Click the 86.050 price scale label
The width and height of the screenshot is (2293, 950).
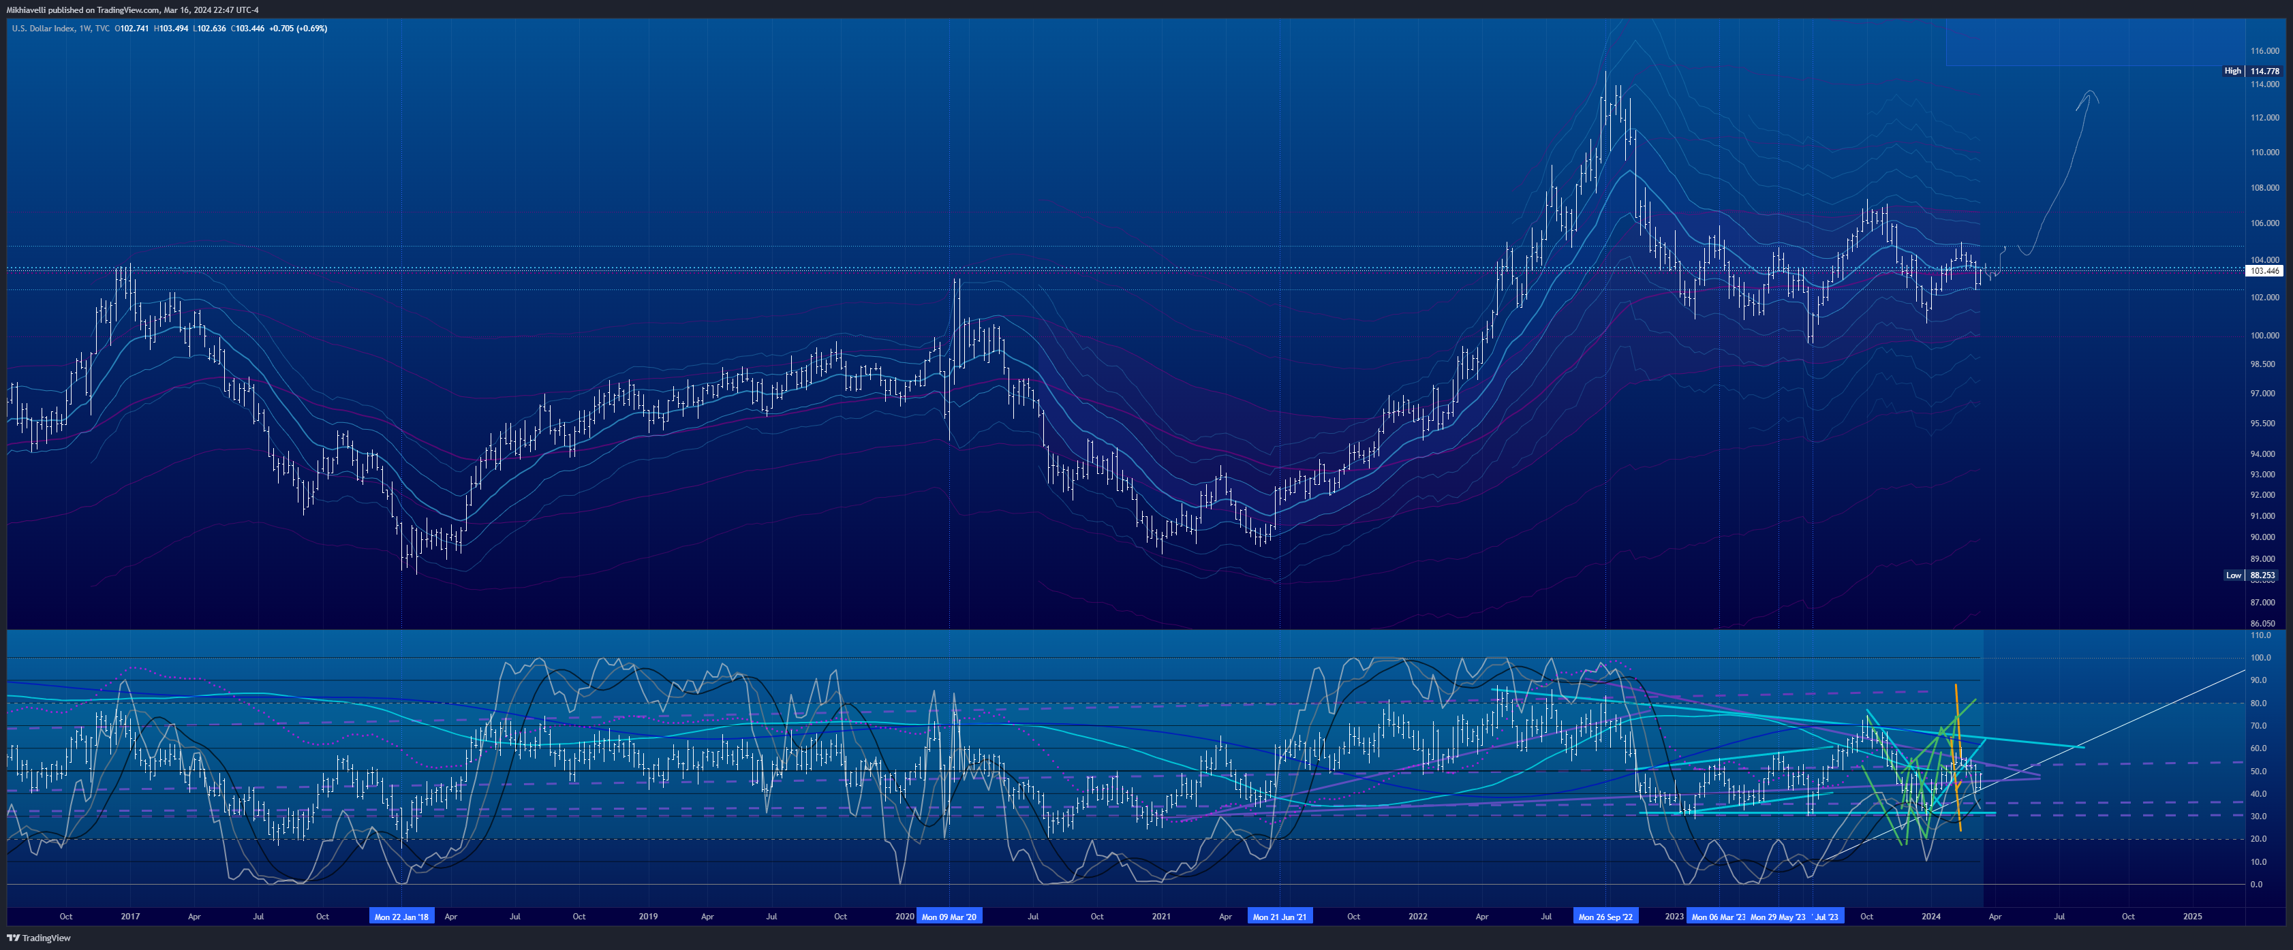2263,624
